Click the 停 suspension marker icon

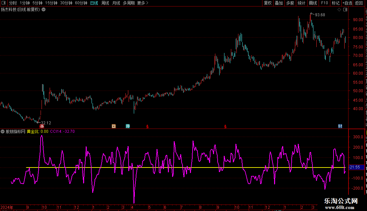[128, 126]
